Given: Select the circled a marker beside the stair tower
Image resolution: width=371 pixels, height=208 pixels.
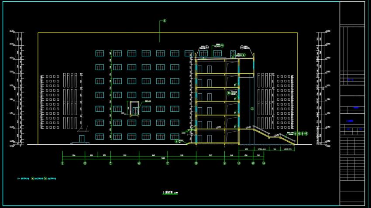Looking at the screenshot, I should [252, 109].
